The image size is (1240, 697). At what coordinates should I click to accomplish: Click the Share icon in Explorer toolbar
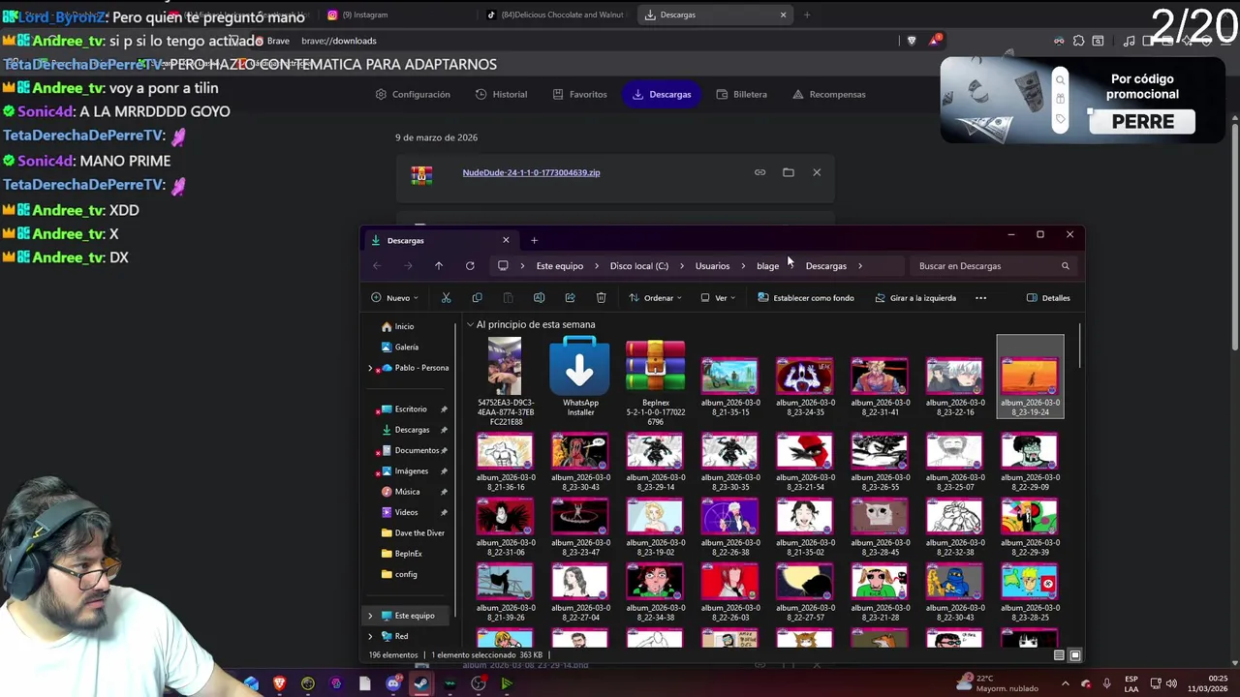pyautogui.click(x=570, y=298)
